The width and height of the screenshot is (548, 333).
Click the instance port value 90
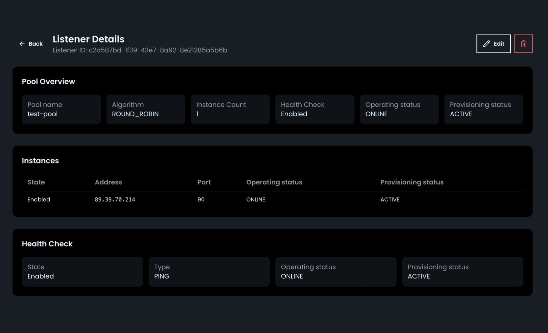point(201,199)
